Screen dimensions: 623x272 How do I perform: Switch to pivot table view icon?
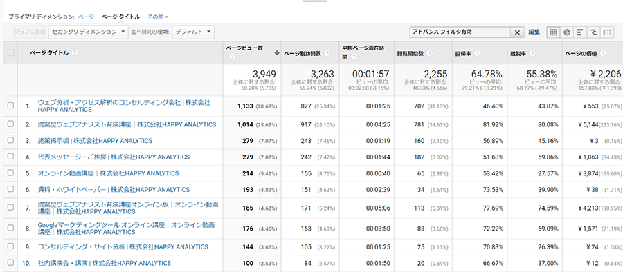click(x=606, y=32)
